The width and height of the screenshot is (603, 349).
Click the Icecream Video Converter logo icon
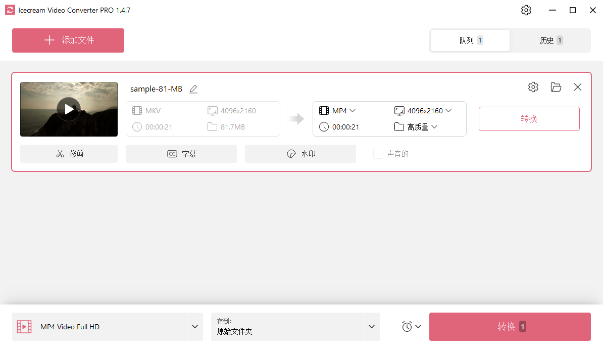pos(9,10)
